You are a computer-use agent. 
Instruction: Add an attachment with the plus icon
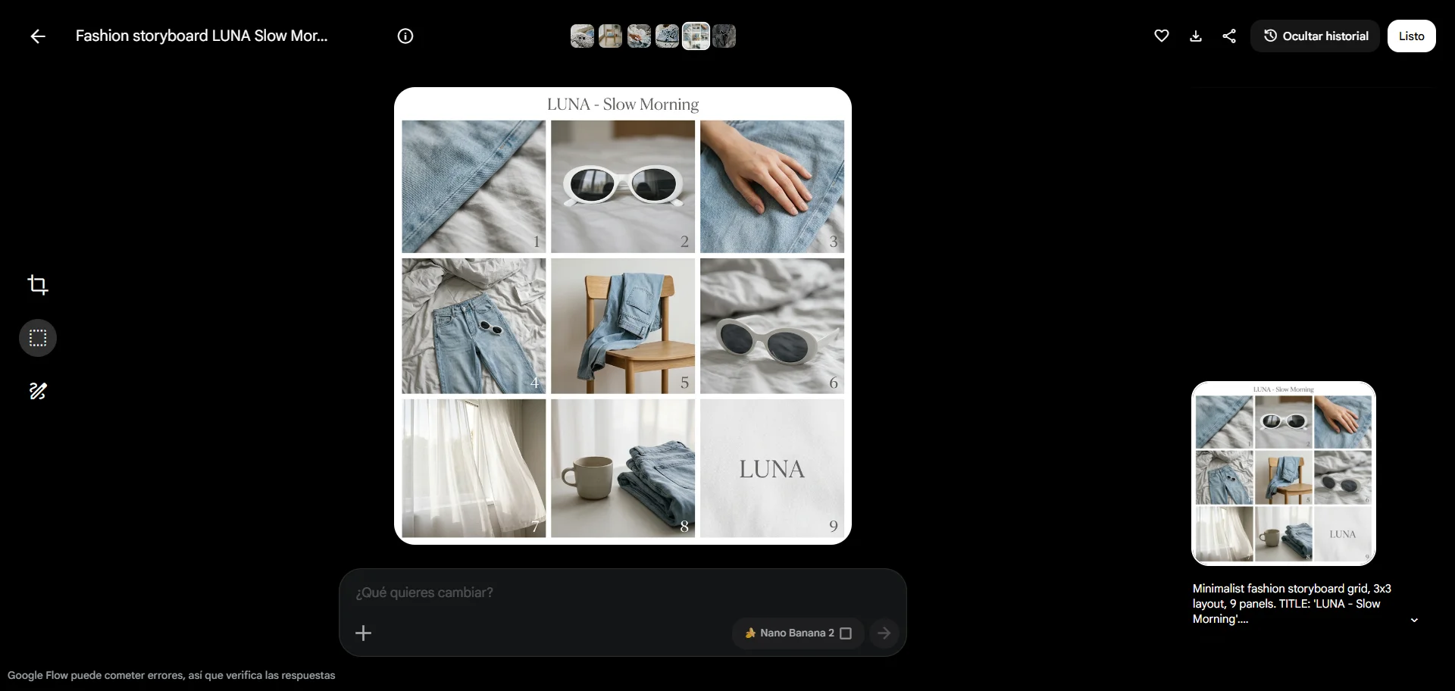(364, 633)
